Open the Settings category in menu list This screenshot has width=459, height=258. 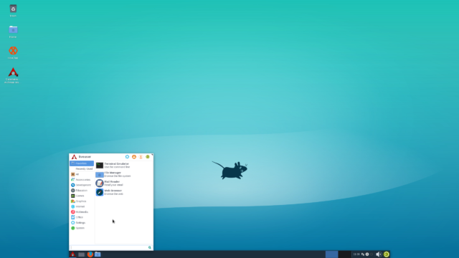82,223
